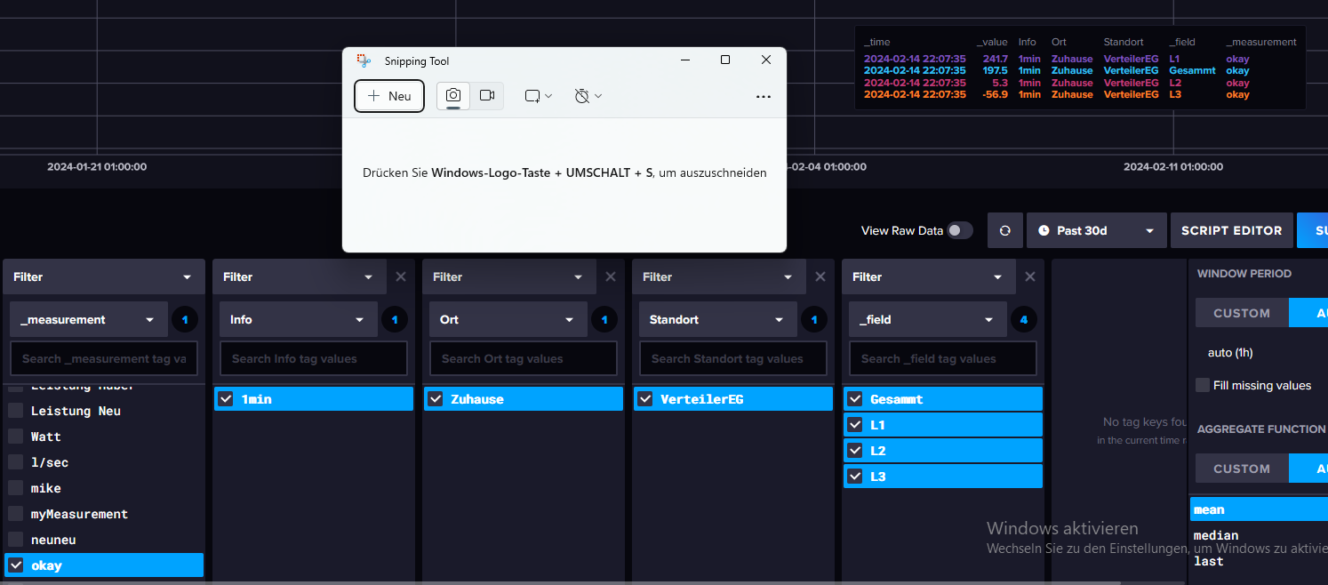The width and height of the screenshot is (1328, 585).
Task: Uncheck the 1min Info tag value
Action: point(226,399)
